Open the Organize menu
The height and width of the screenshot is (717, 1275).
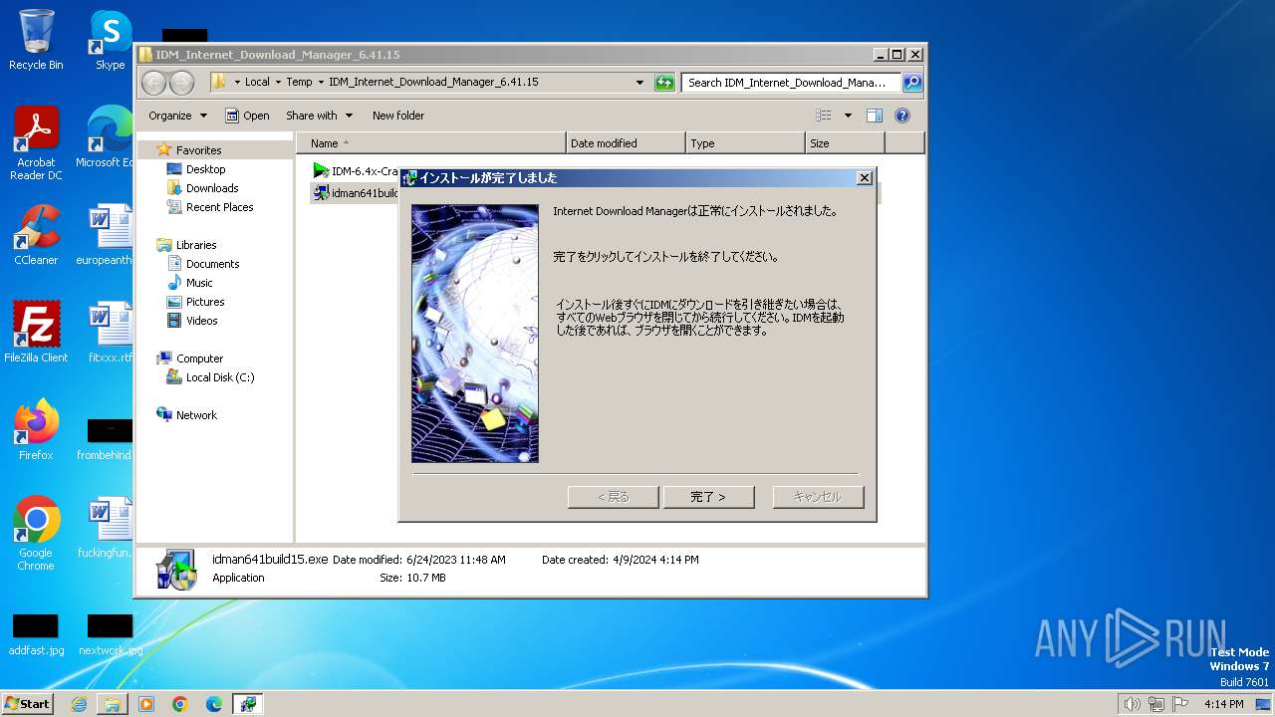(177, 116)
